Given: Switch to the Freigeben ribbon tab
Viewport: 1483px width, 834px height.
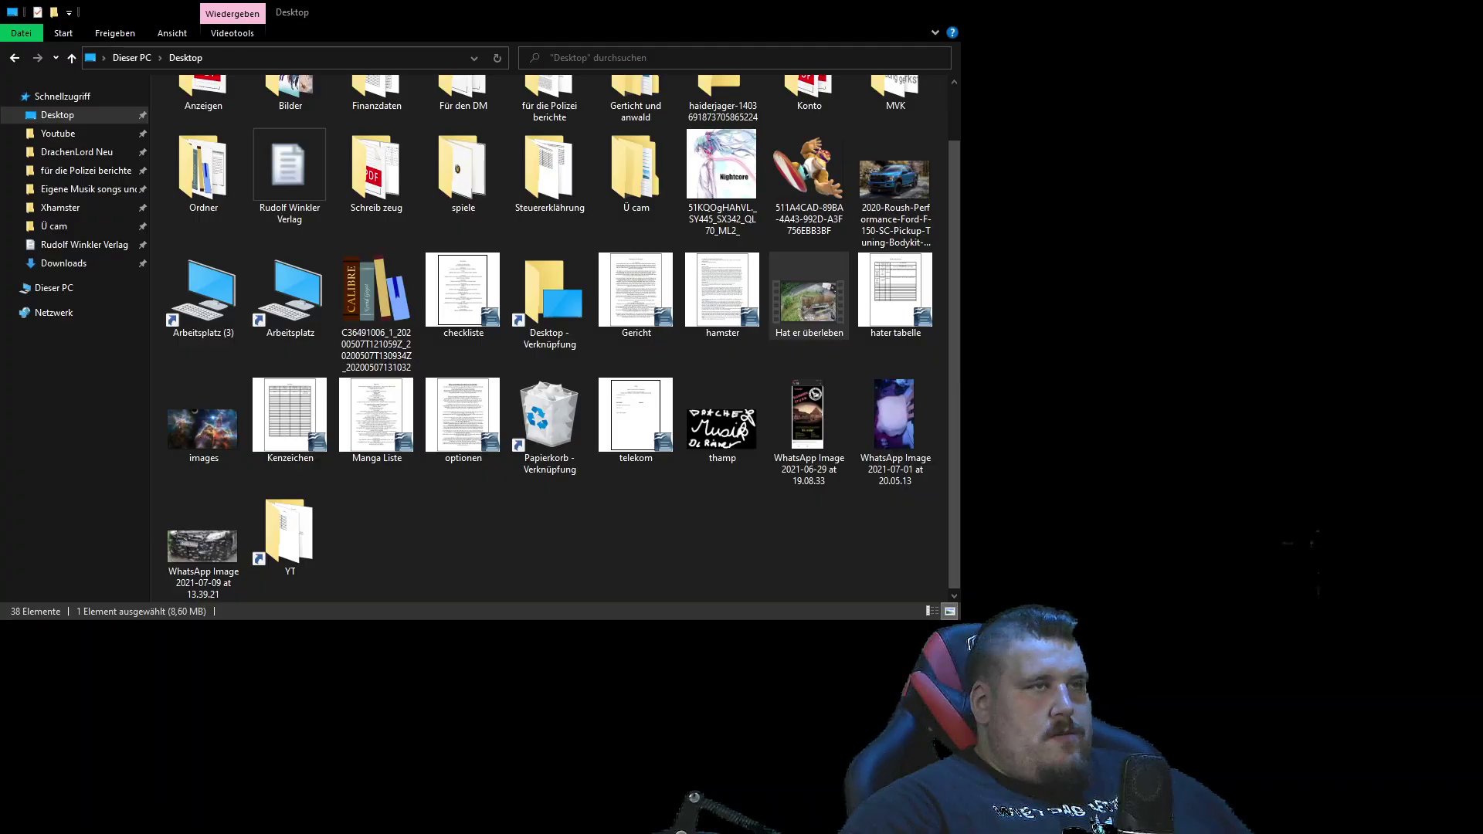Looking at the screenshot, I should click(x=115, y=33).
